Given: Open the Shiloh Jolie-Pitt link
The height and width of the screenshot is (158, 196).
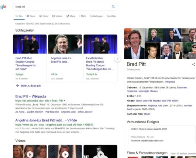Looking at the screenshot, I should pyautogui.click(x=144, y=101).
